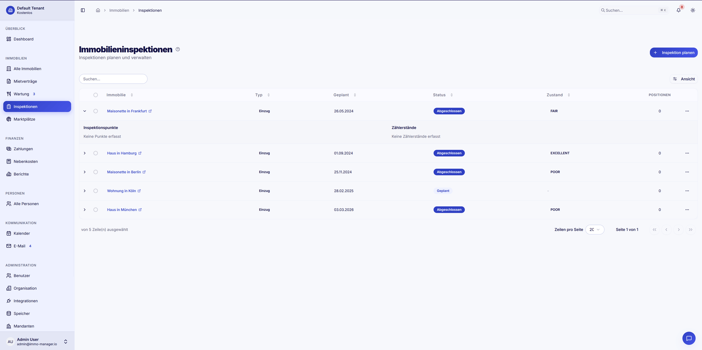Open row actions for Haus in Hamburg
The width and height of the screenshot is (702, 350).
coord(687,153)
